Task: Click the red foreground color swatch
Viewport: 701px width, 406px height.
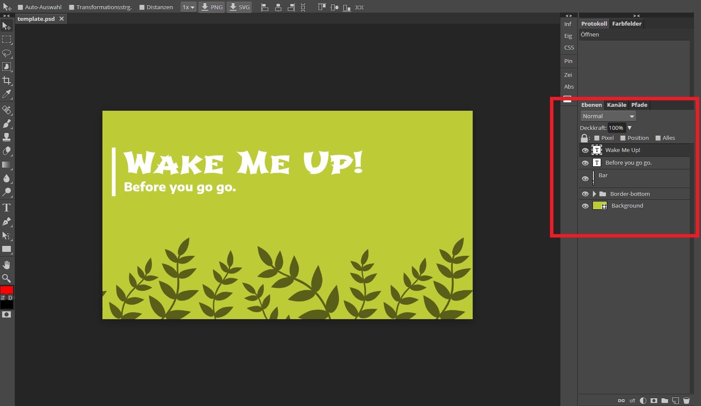Action: pyautogui.click(x=7, y=290)
